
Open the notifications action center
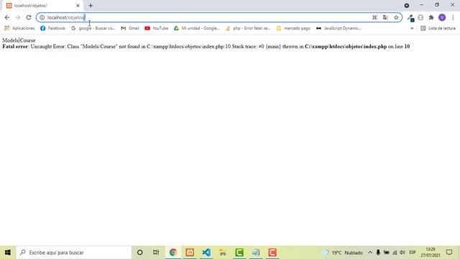coord(449,253)
